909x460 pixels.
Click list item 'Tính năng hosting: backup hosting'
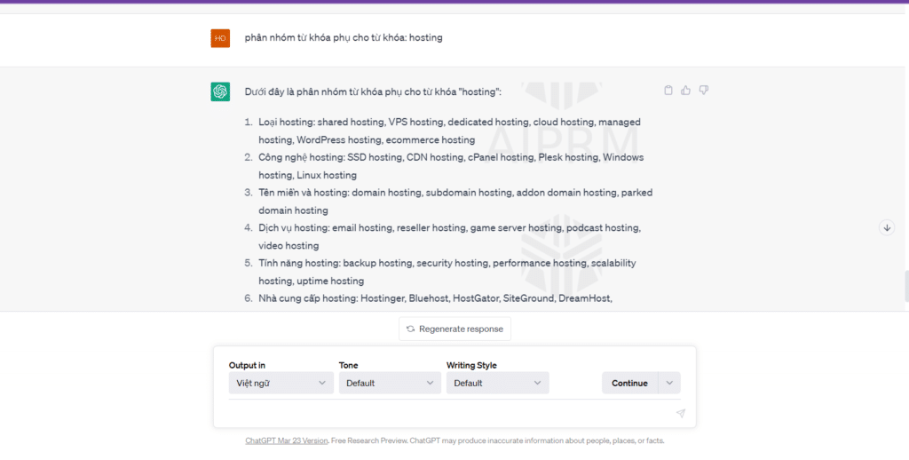(x=447, y=272)
